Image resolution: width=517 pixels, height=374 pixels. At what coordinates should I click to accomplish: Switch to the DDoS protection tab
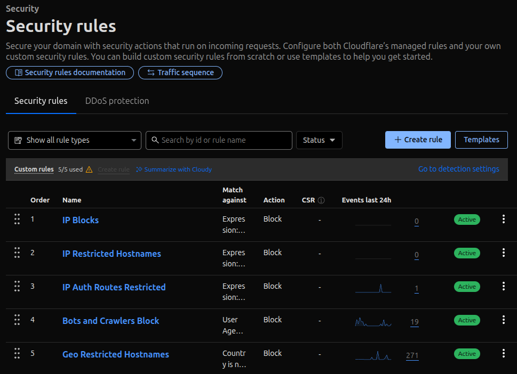(117, 101)
